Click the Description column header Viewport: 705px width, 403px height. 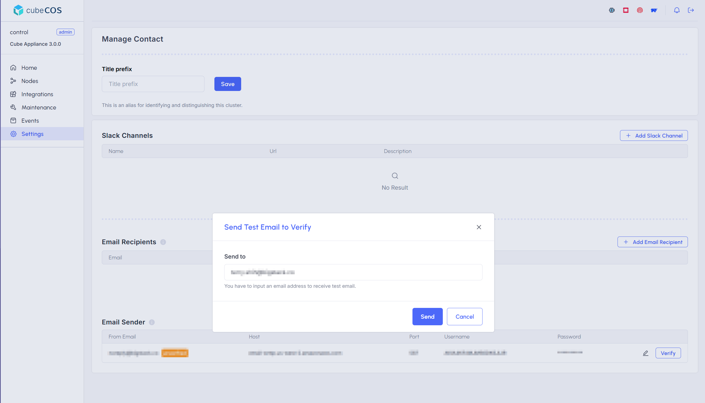click(x=398, y=151)
